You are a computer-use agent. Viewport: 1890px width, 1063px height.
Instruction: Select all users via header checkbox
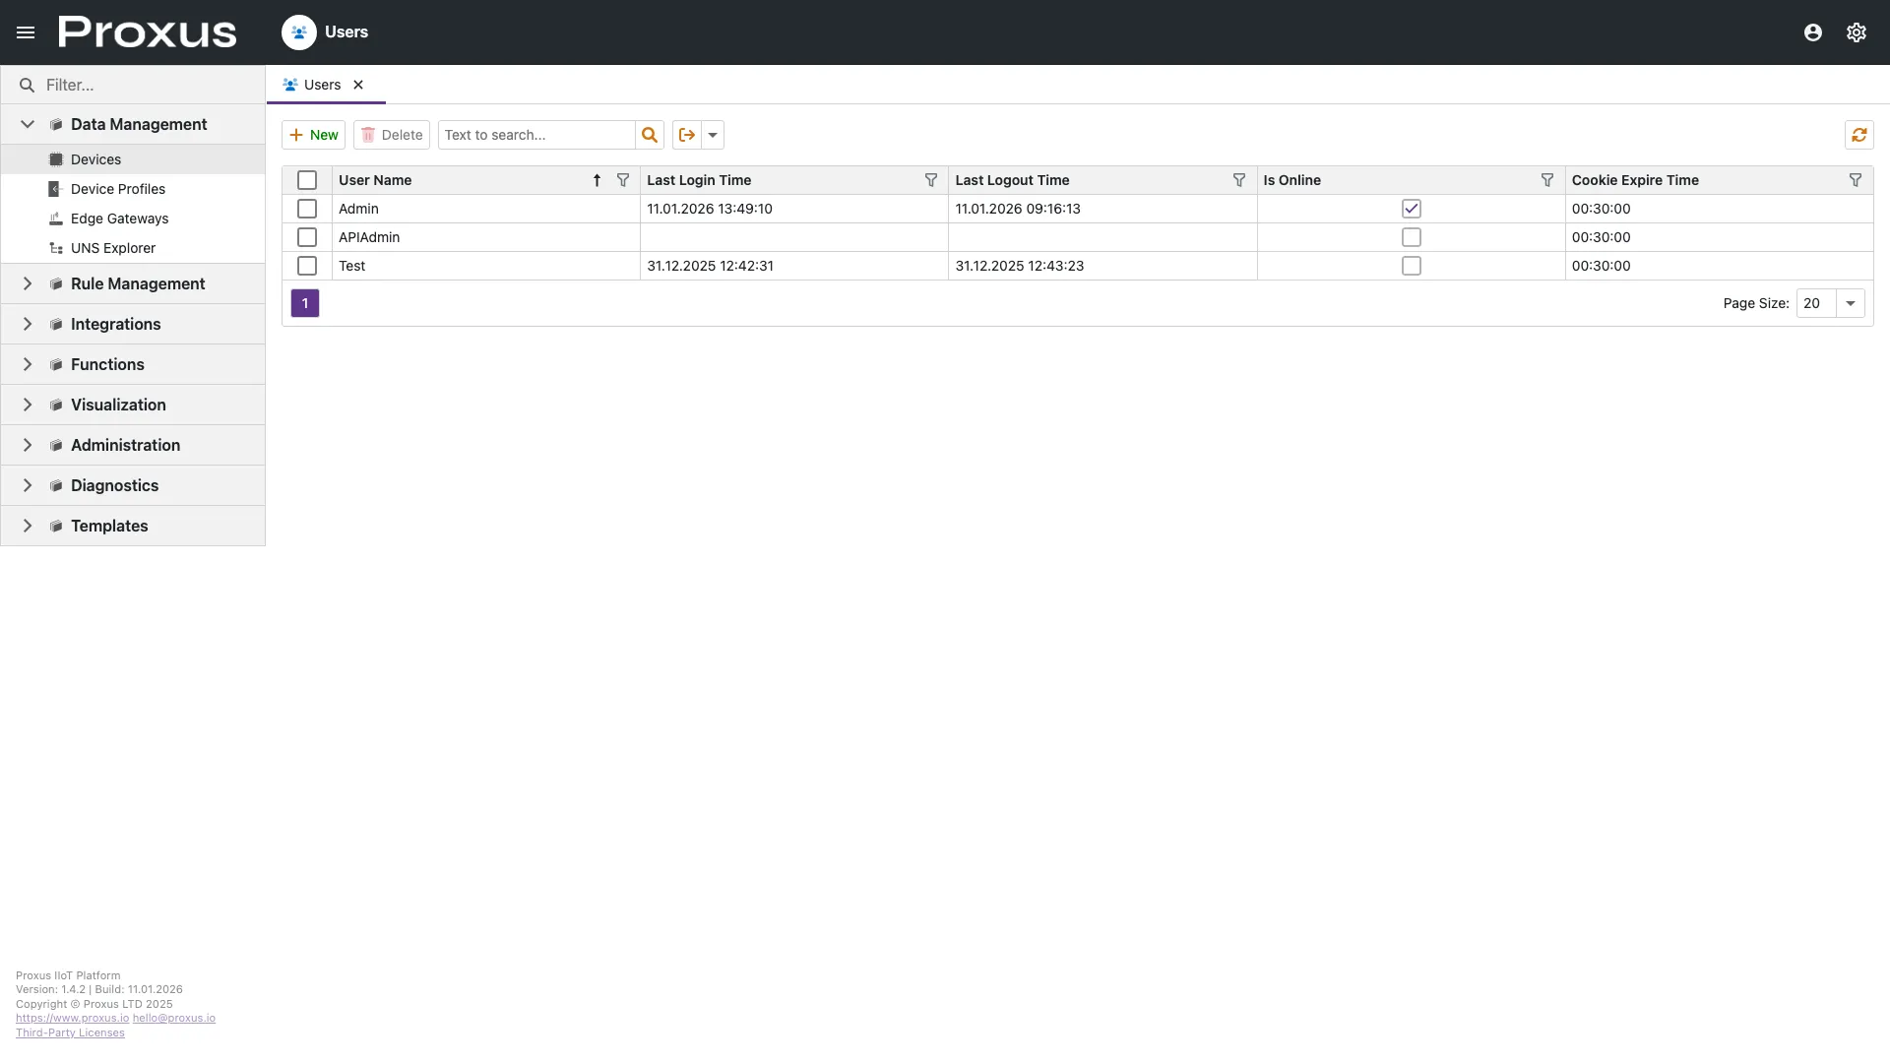click(x=306, y=180)
